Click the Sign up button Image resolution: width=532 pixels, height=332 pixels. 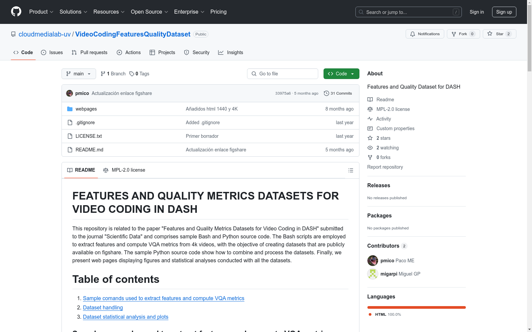504,12
